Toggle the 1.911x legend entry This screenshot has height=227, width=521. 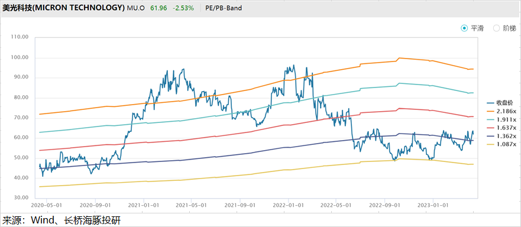(502, 119)
